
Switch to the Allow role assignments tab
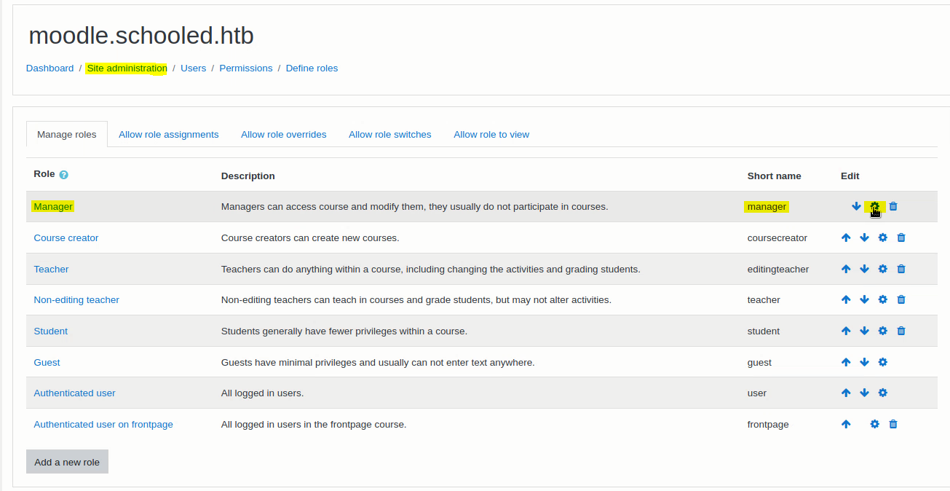[168, 135]
